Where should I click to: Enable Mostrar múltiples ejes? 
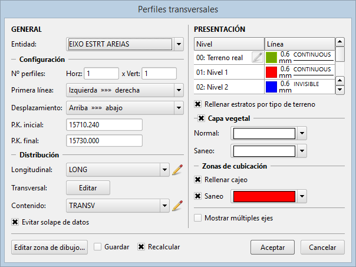pyautogui.click(x=198, y=218)
